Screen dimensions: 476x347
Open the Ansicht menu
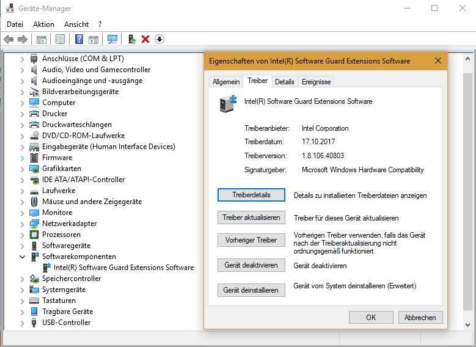(x=76, y=24)
